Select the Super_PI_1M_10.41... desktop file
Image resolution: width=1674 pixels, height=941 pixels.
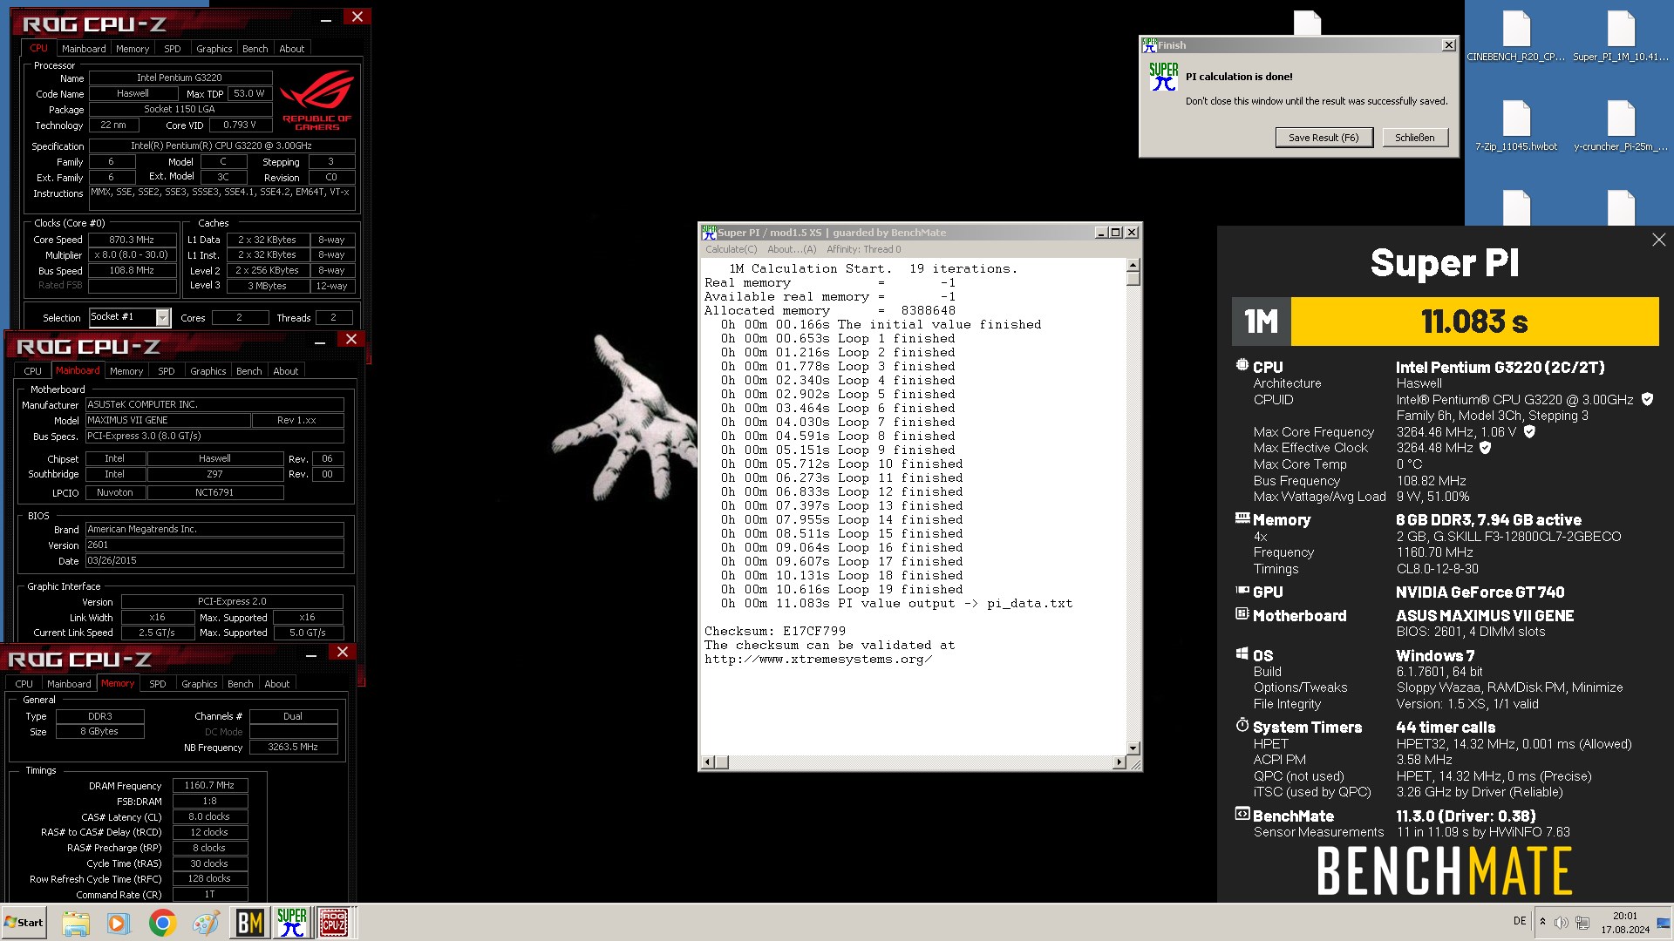pos(1621,37)
